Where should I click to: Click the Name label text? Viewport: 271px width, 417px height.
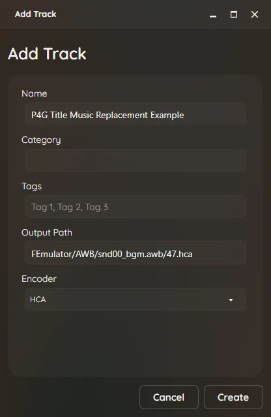[x=35, y=93]
